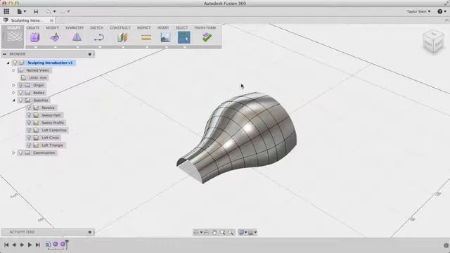The width and height of the screenshot is (450, 253).
Task: Open the SKETCH menu
Action: coord(97,28)
